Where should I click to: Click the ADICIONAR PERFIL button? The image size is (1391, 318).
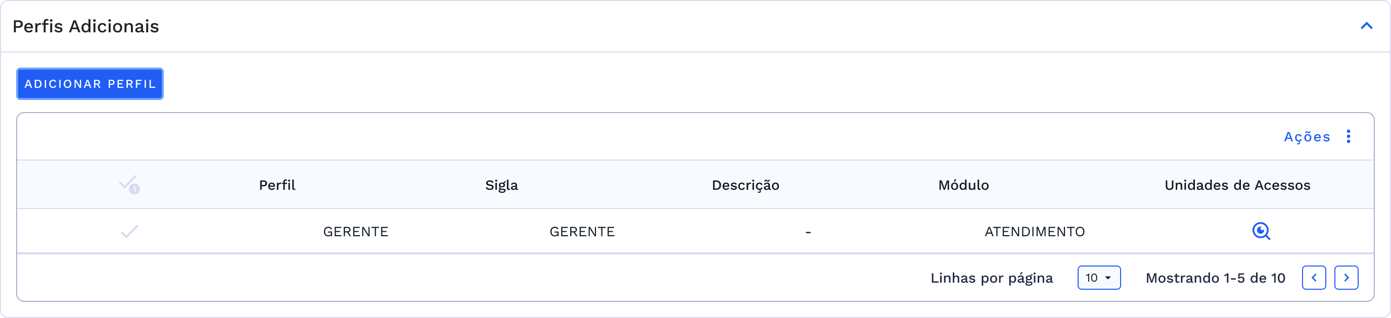[89, 84]
